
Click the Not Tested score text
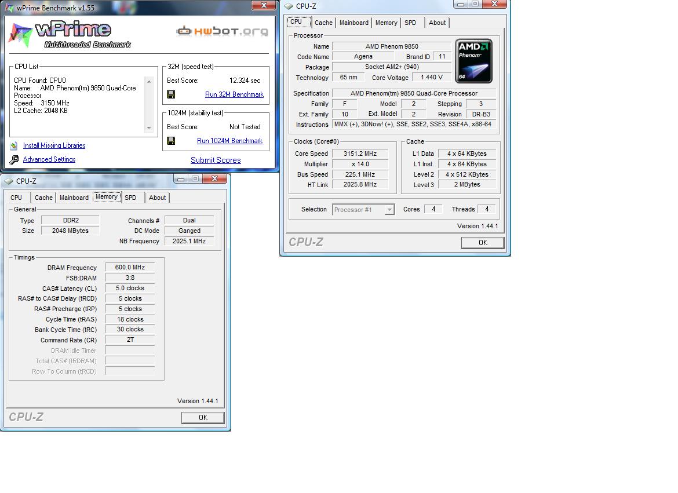(245, 127)
